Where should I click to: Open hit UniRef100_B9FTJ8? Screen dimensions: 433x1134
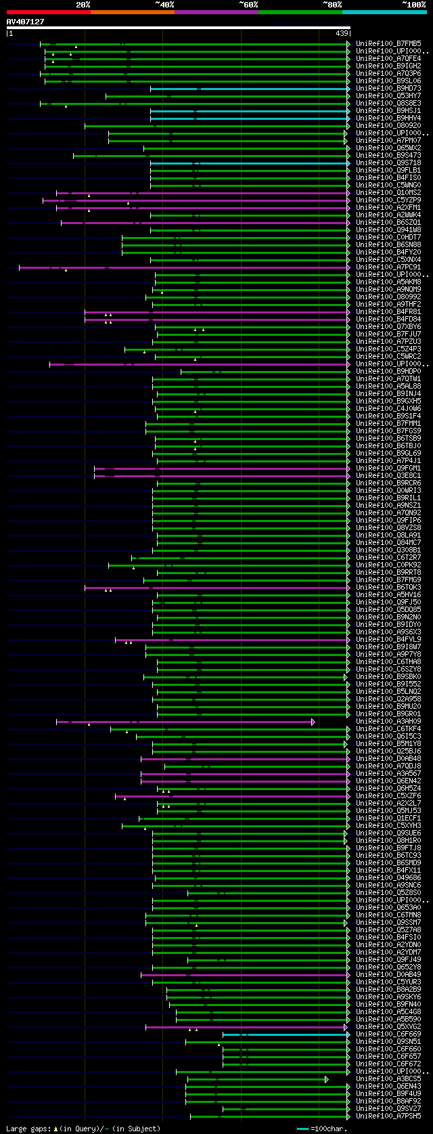(388, 848)
